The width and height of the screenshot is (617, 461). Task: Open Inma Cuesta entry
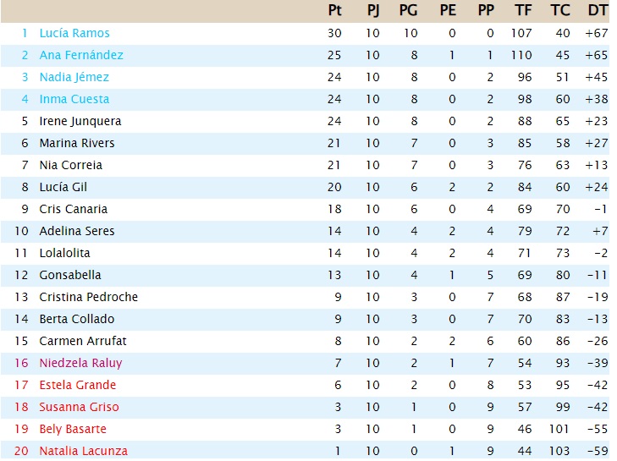click(74, 99)
